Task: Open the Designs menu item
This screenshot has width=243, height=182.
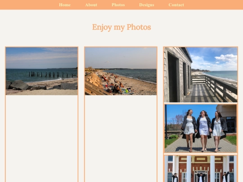Action: pos(147,5)
